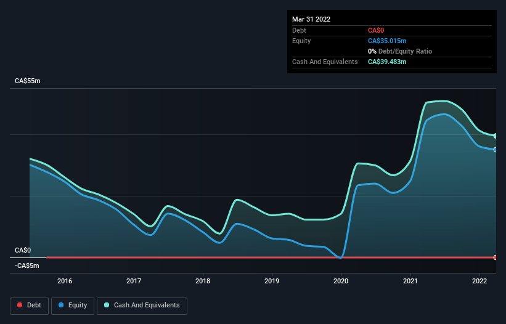This screenshot has height=324, width=506.
Task: Click the blue Equity legend dot
Action: pos(61,305)
